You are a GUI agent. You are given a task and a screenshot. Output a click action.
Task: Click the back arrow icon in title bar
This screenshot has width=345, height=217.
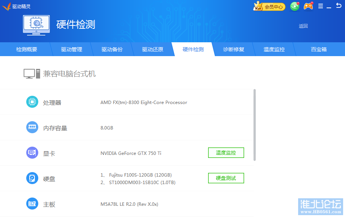pyautogui.click(x=339, y=6)
